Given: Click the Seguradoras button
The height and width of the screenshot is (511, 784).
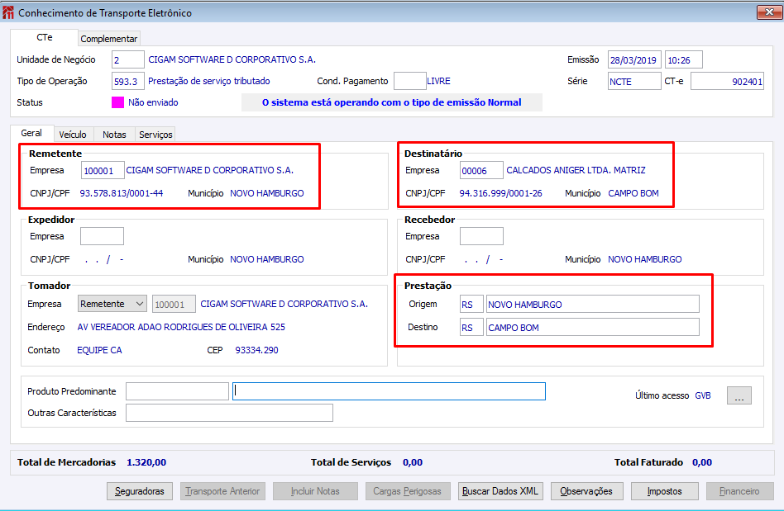Looking at the screenshot, I should 140,491.
